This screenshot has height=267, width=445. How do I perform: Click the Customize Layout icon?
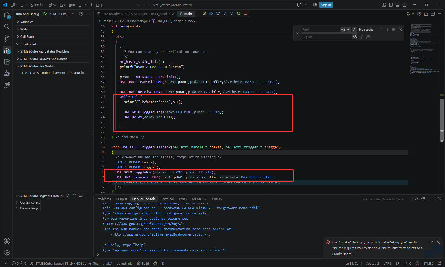[x=384, y=5]
